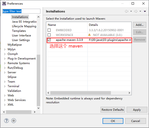149x128 pixels.
Task: Click the Eclipse Preferences window icon
Action: [4, 3]
